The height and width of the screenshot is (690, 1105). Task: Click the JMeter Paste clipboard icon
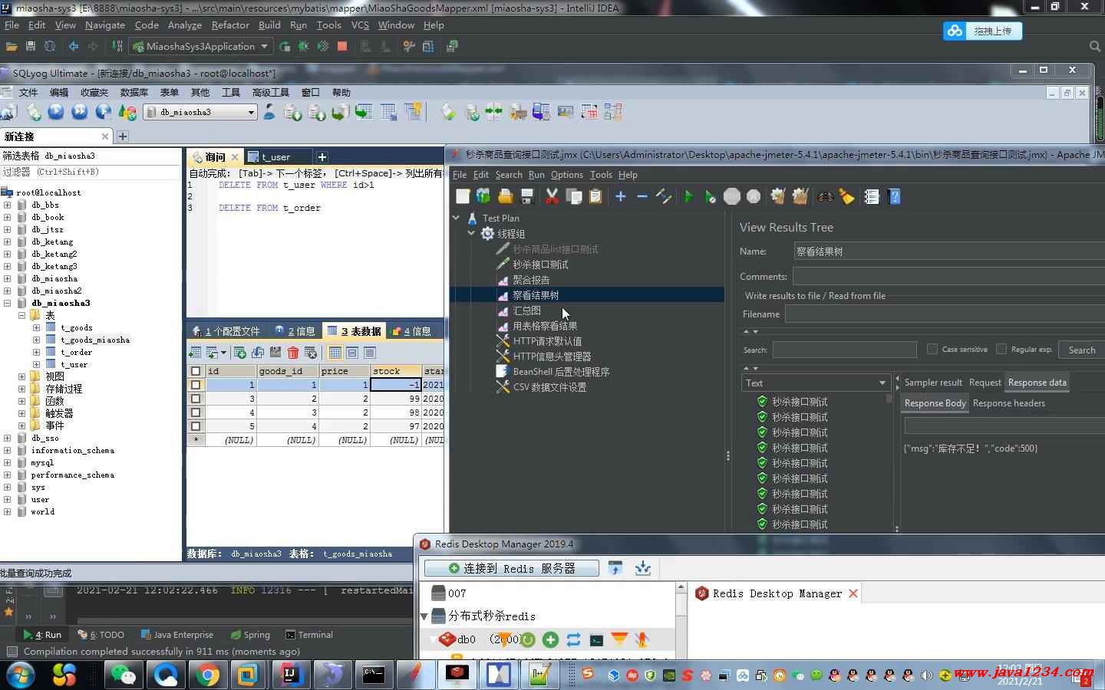pos(595,197)
